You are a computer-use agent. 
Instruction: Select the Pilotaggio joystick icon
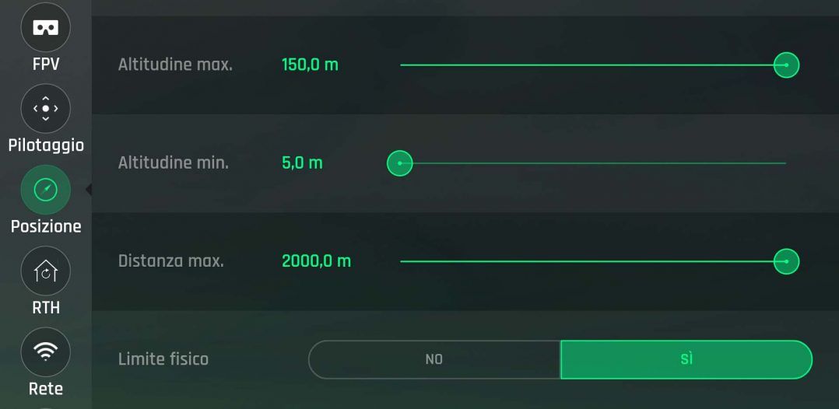(45, 108)
